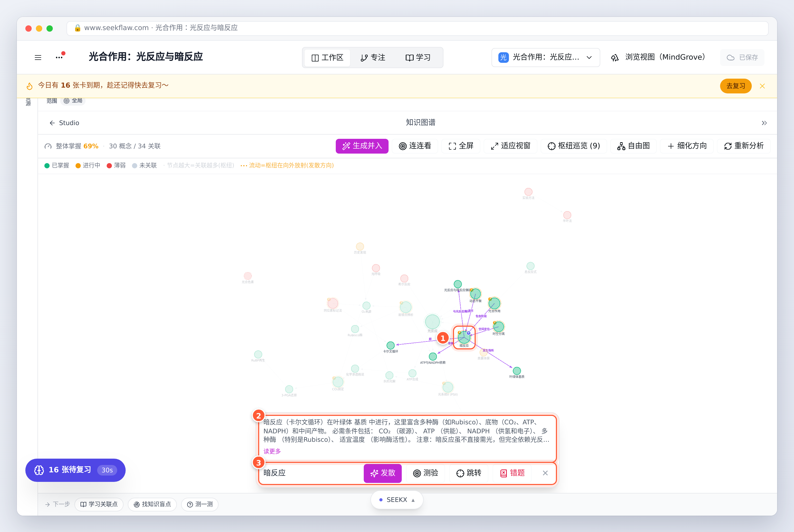
Task: Dismiss the review reminder banner
Action: coord(762,86)
